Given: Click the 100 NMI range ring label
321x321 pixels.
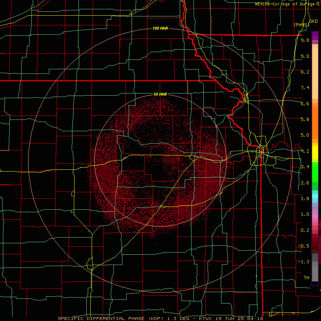Looking at the screenshot, I should (160, 28).
